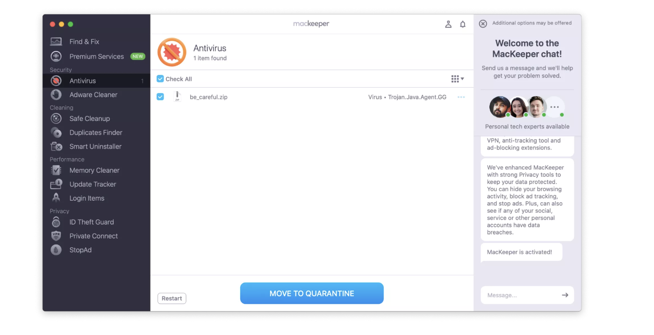The height and width of the screenshot is (335, 654).
Task: Uncheck the Check All checkbox
Action: pyautogui.click(x=160, y=79)
